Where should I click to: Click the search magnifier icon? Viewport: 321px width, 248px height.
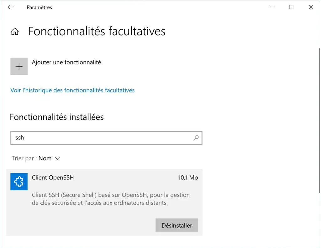click(196, 138)
